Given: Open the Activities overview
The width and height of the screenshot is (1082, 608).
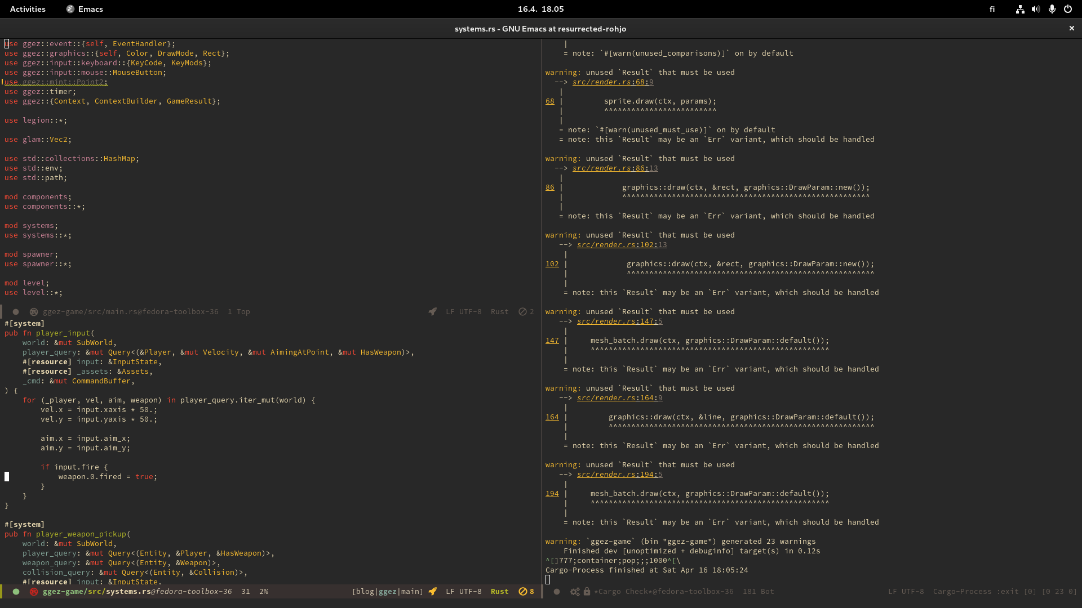Looking at the screenshot, I should point(28,9).
